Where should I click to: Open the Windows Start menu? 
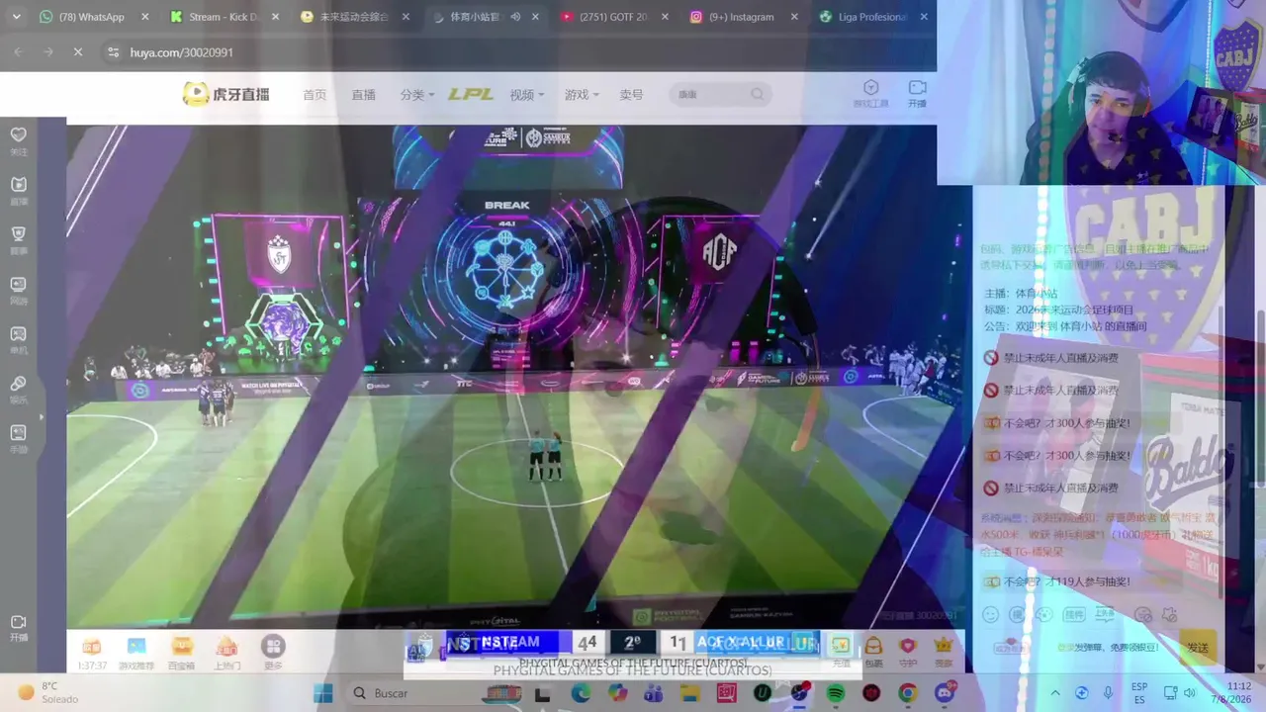point(323,693)
